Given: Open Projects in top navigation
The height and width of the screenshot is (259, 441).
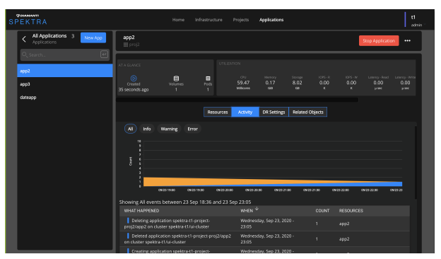Looking at the screenshot, I should pos(241,20).
